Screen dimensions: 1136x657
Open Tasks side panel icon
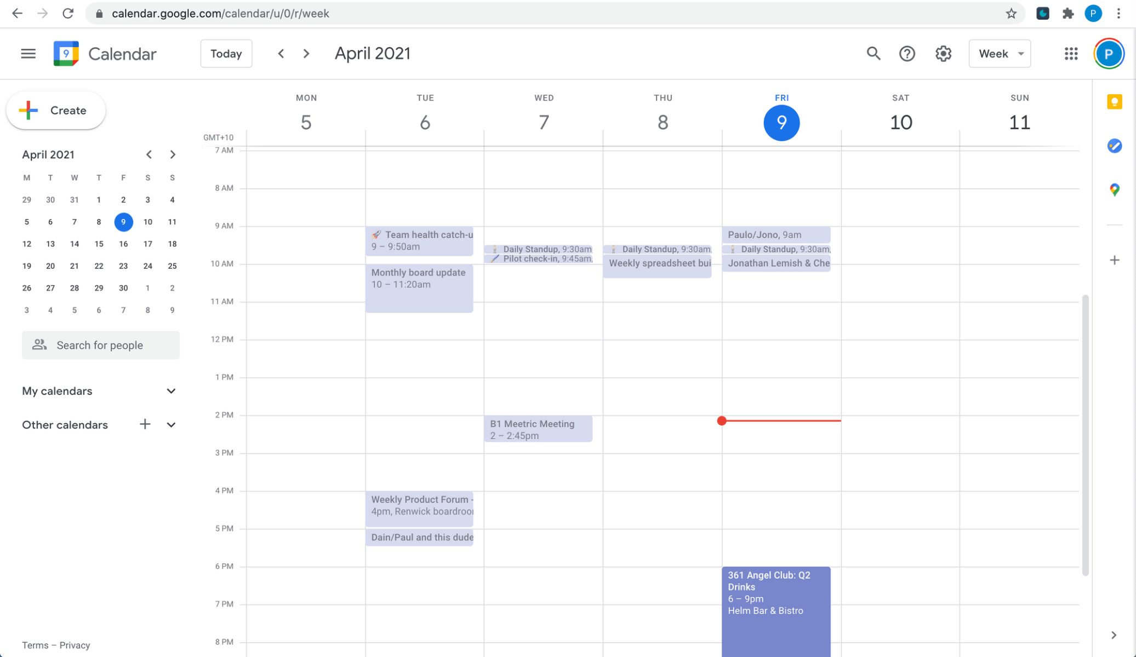point(1114,146)
